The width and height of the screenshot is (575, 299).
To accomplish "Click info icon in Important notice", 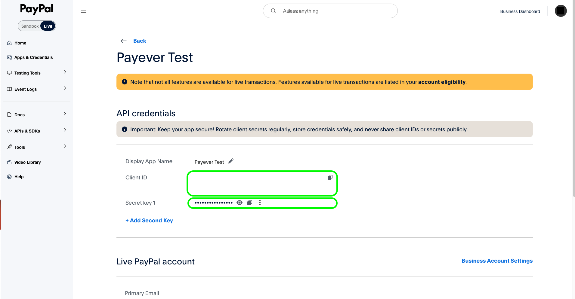I will (x=125, y=129).
